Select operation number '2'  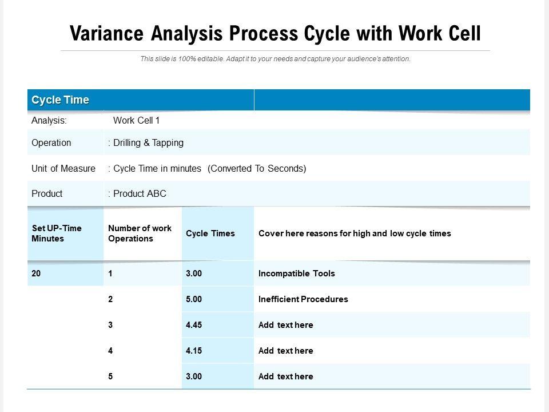pyautogui.click(x=110, y=299)
